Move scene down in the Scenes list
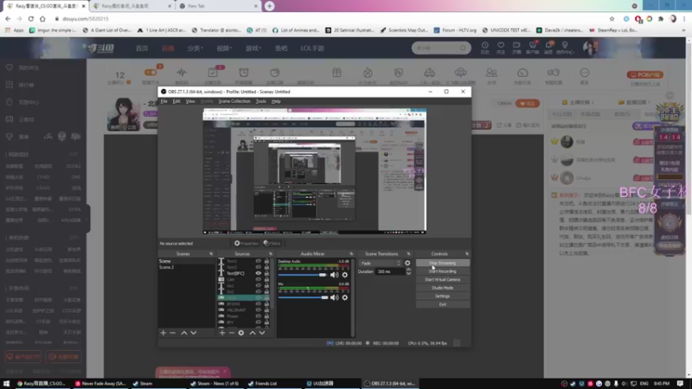This screenshot has width=692, height=389. [x=193, y=333]
